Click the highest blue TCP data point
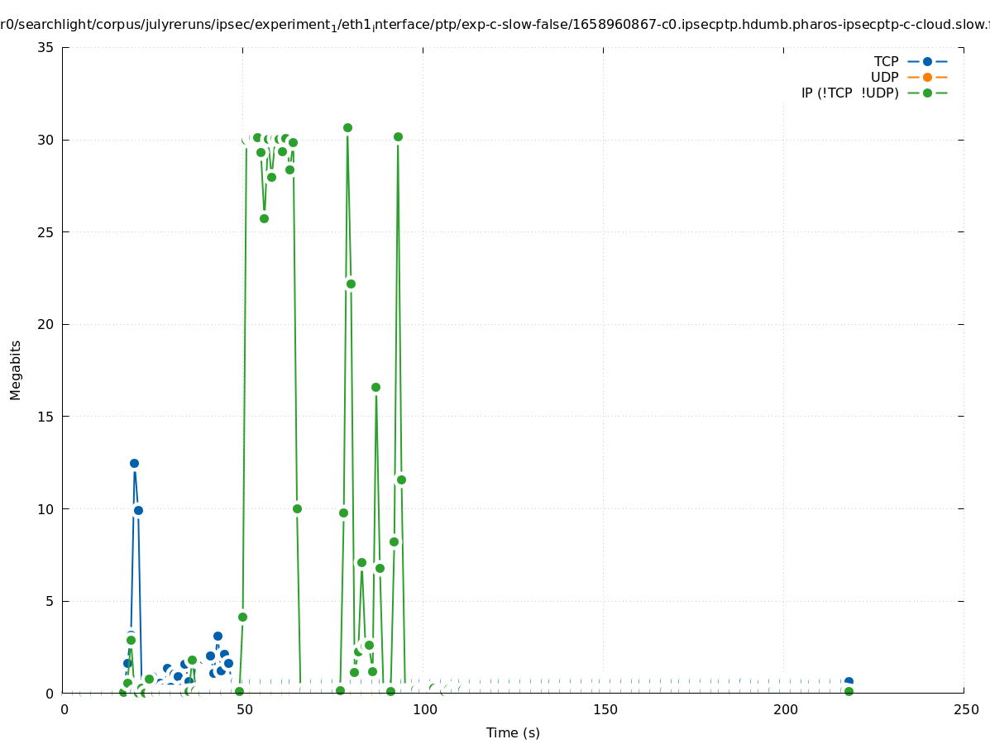The width and height of the screenshot is (990, 744). tap(134, 463)
